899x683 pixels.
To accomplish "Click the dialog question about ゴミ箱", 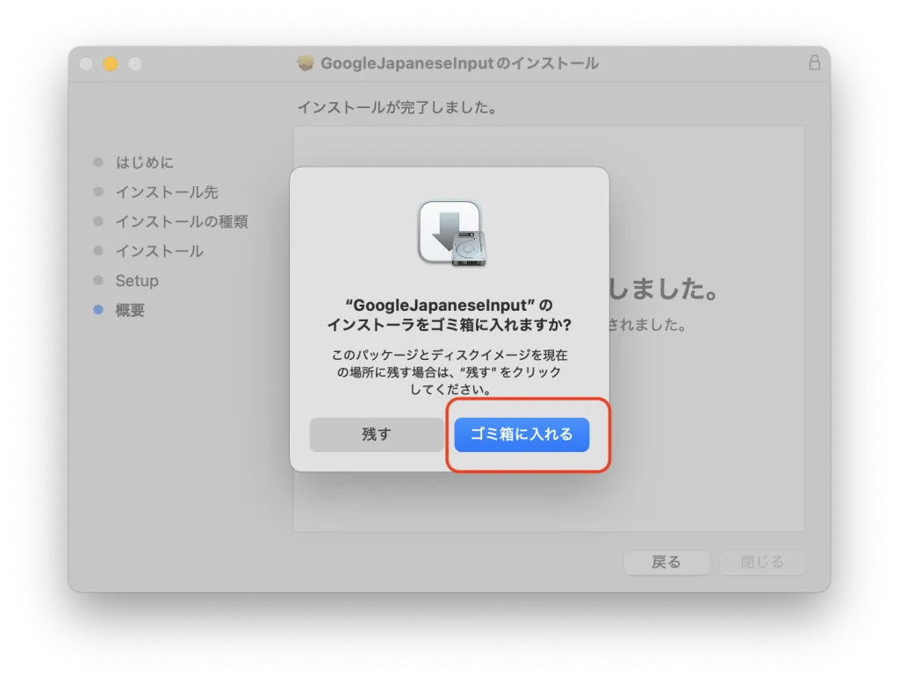I will tap(449, 315).
